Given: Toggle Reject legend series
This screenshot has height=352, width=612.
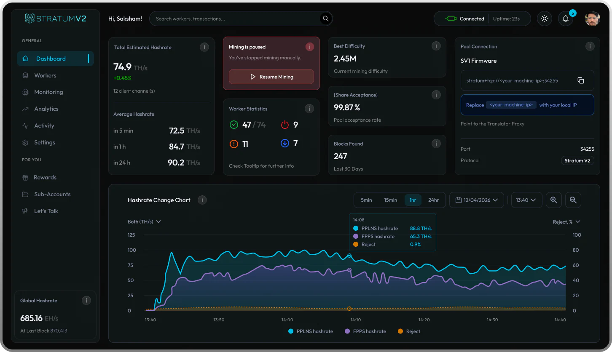Looking at the screenshot, I should click(x=409, y=331).
